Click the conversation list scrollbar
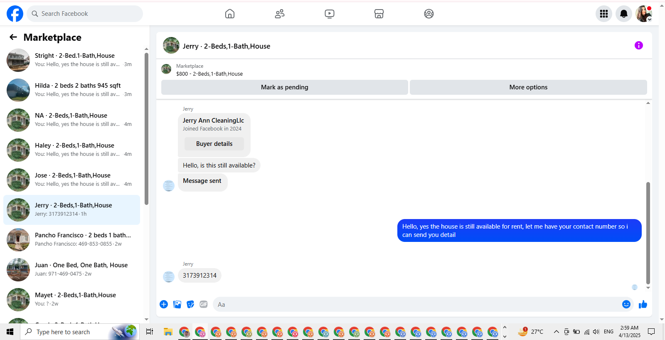Image resolution: width=665 pixels, height=340 pixels. pyautogui.click(x=146, y=129)
